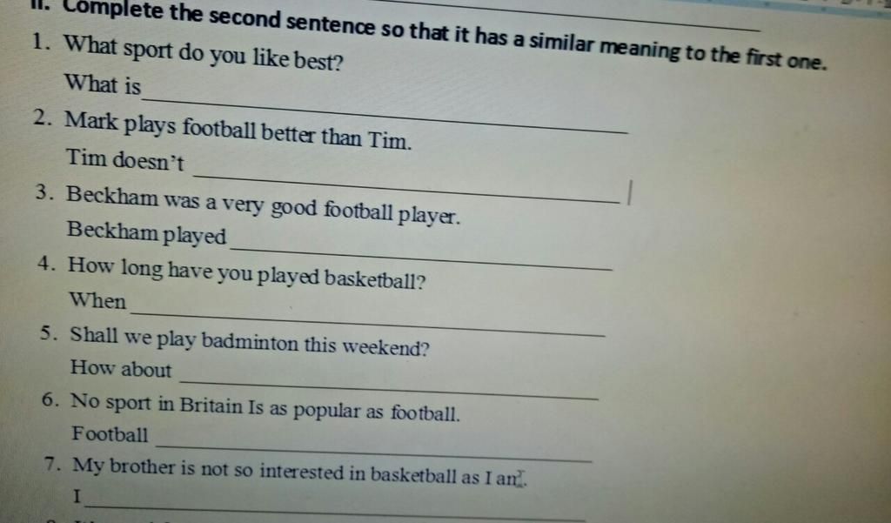891x523 pixels.
Task: Click the text cursor at end of line 2
Action: [x=629, y=192]
